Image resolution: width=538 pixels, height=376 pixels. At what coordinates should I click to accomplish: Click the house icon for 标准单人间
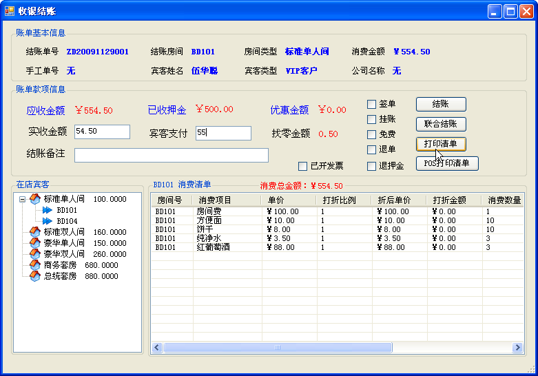(34, 199)
